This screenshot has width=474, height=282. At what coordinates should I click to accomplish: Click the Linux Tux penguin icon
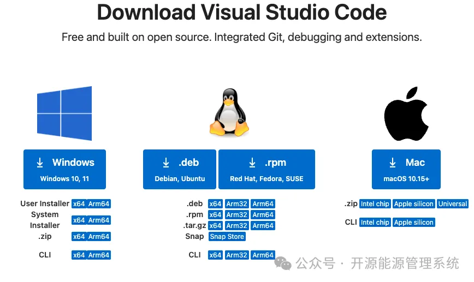[x=229, y=112]
